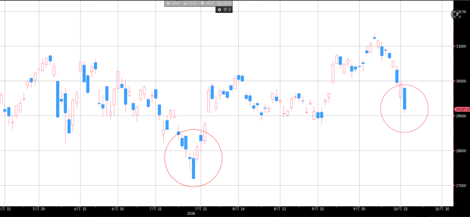
Task: Click the latest blue candle ending near 29187
Action: click(404, 99)
